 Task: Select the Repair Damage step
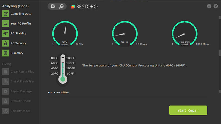21,91
